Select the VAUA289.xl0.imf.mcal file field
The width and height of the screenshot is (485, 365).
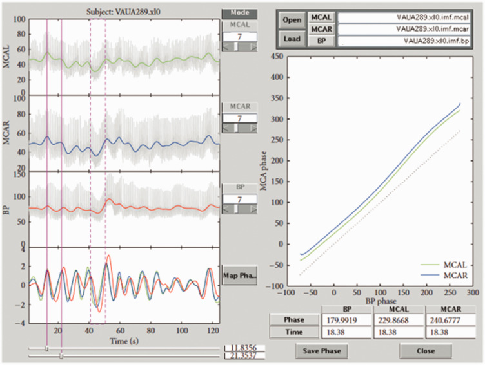point(404,17)
